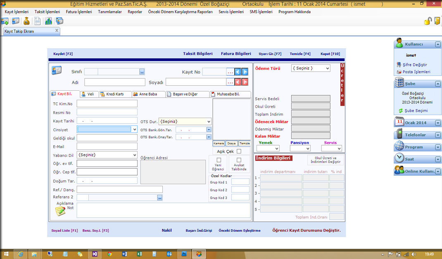Viewport: 442px width, 259px height.
Task: Click the blue next arrow beside Kayıt No
Action: coord(245,72)
